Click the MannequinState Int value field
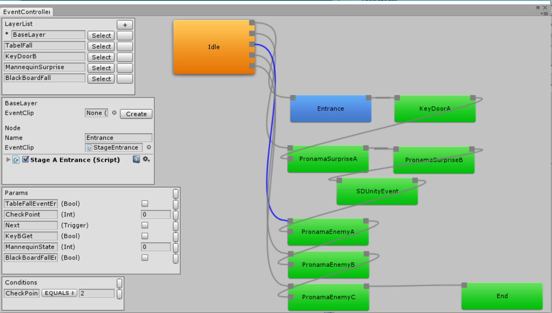 [156, 247]
